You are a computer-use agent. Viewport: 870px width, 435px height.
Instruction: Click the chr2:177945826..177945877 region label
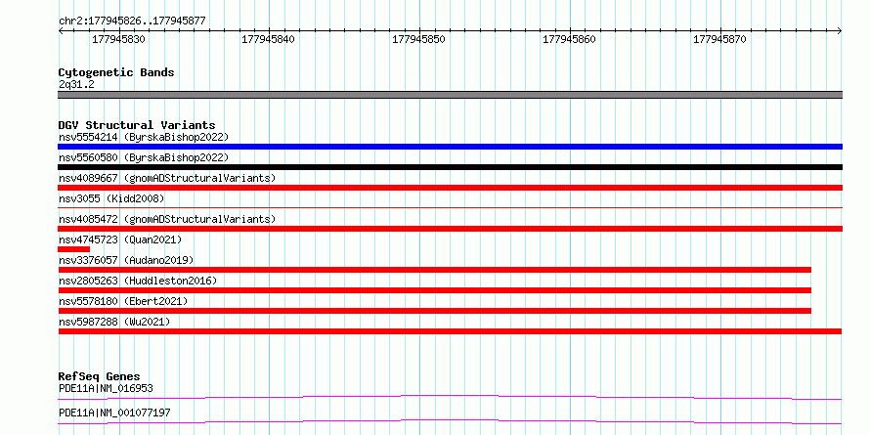click(x=132, y=22)
